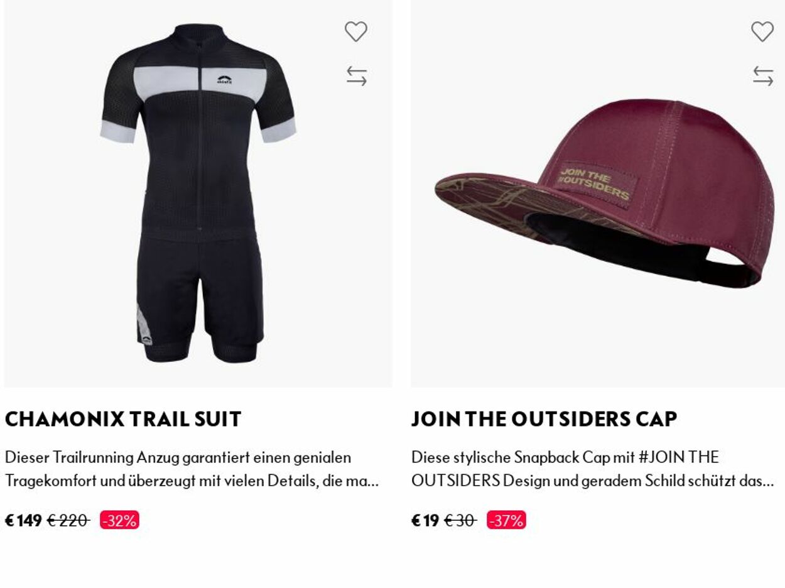Click the crossed-out €220 original price

[x=68, y=520]
